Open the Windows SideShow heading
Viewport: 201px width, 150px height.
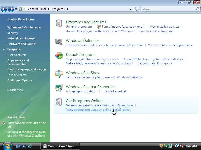(x=83, y=73)
